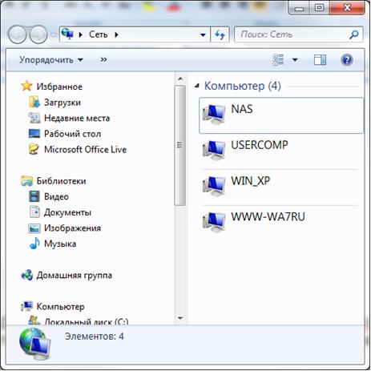Click the Компьютер (4) group header text
This screenshot has width=371, height=371.
[x=243, y=86]
